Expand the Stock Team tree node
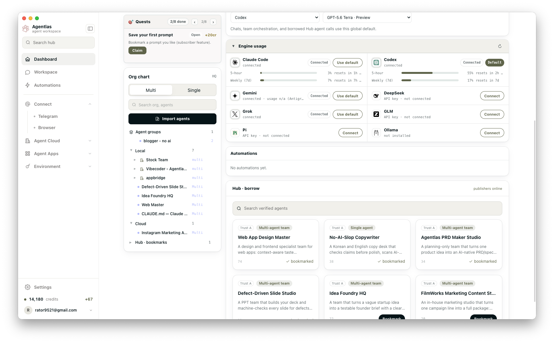This screenshot has width=554, height=343. [x=135, y=160]
